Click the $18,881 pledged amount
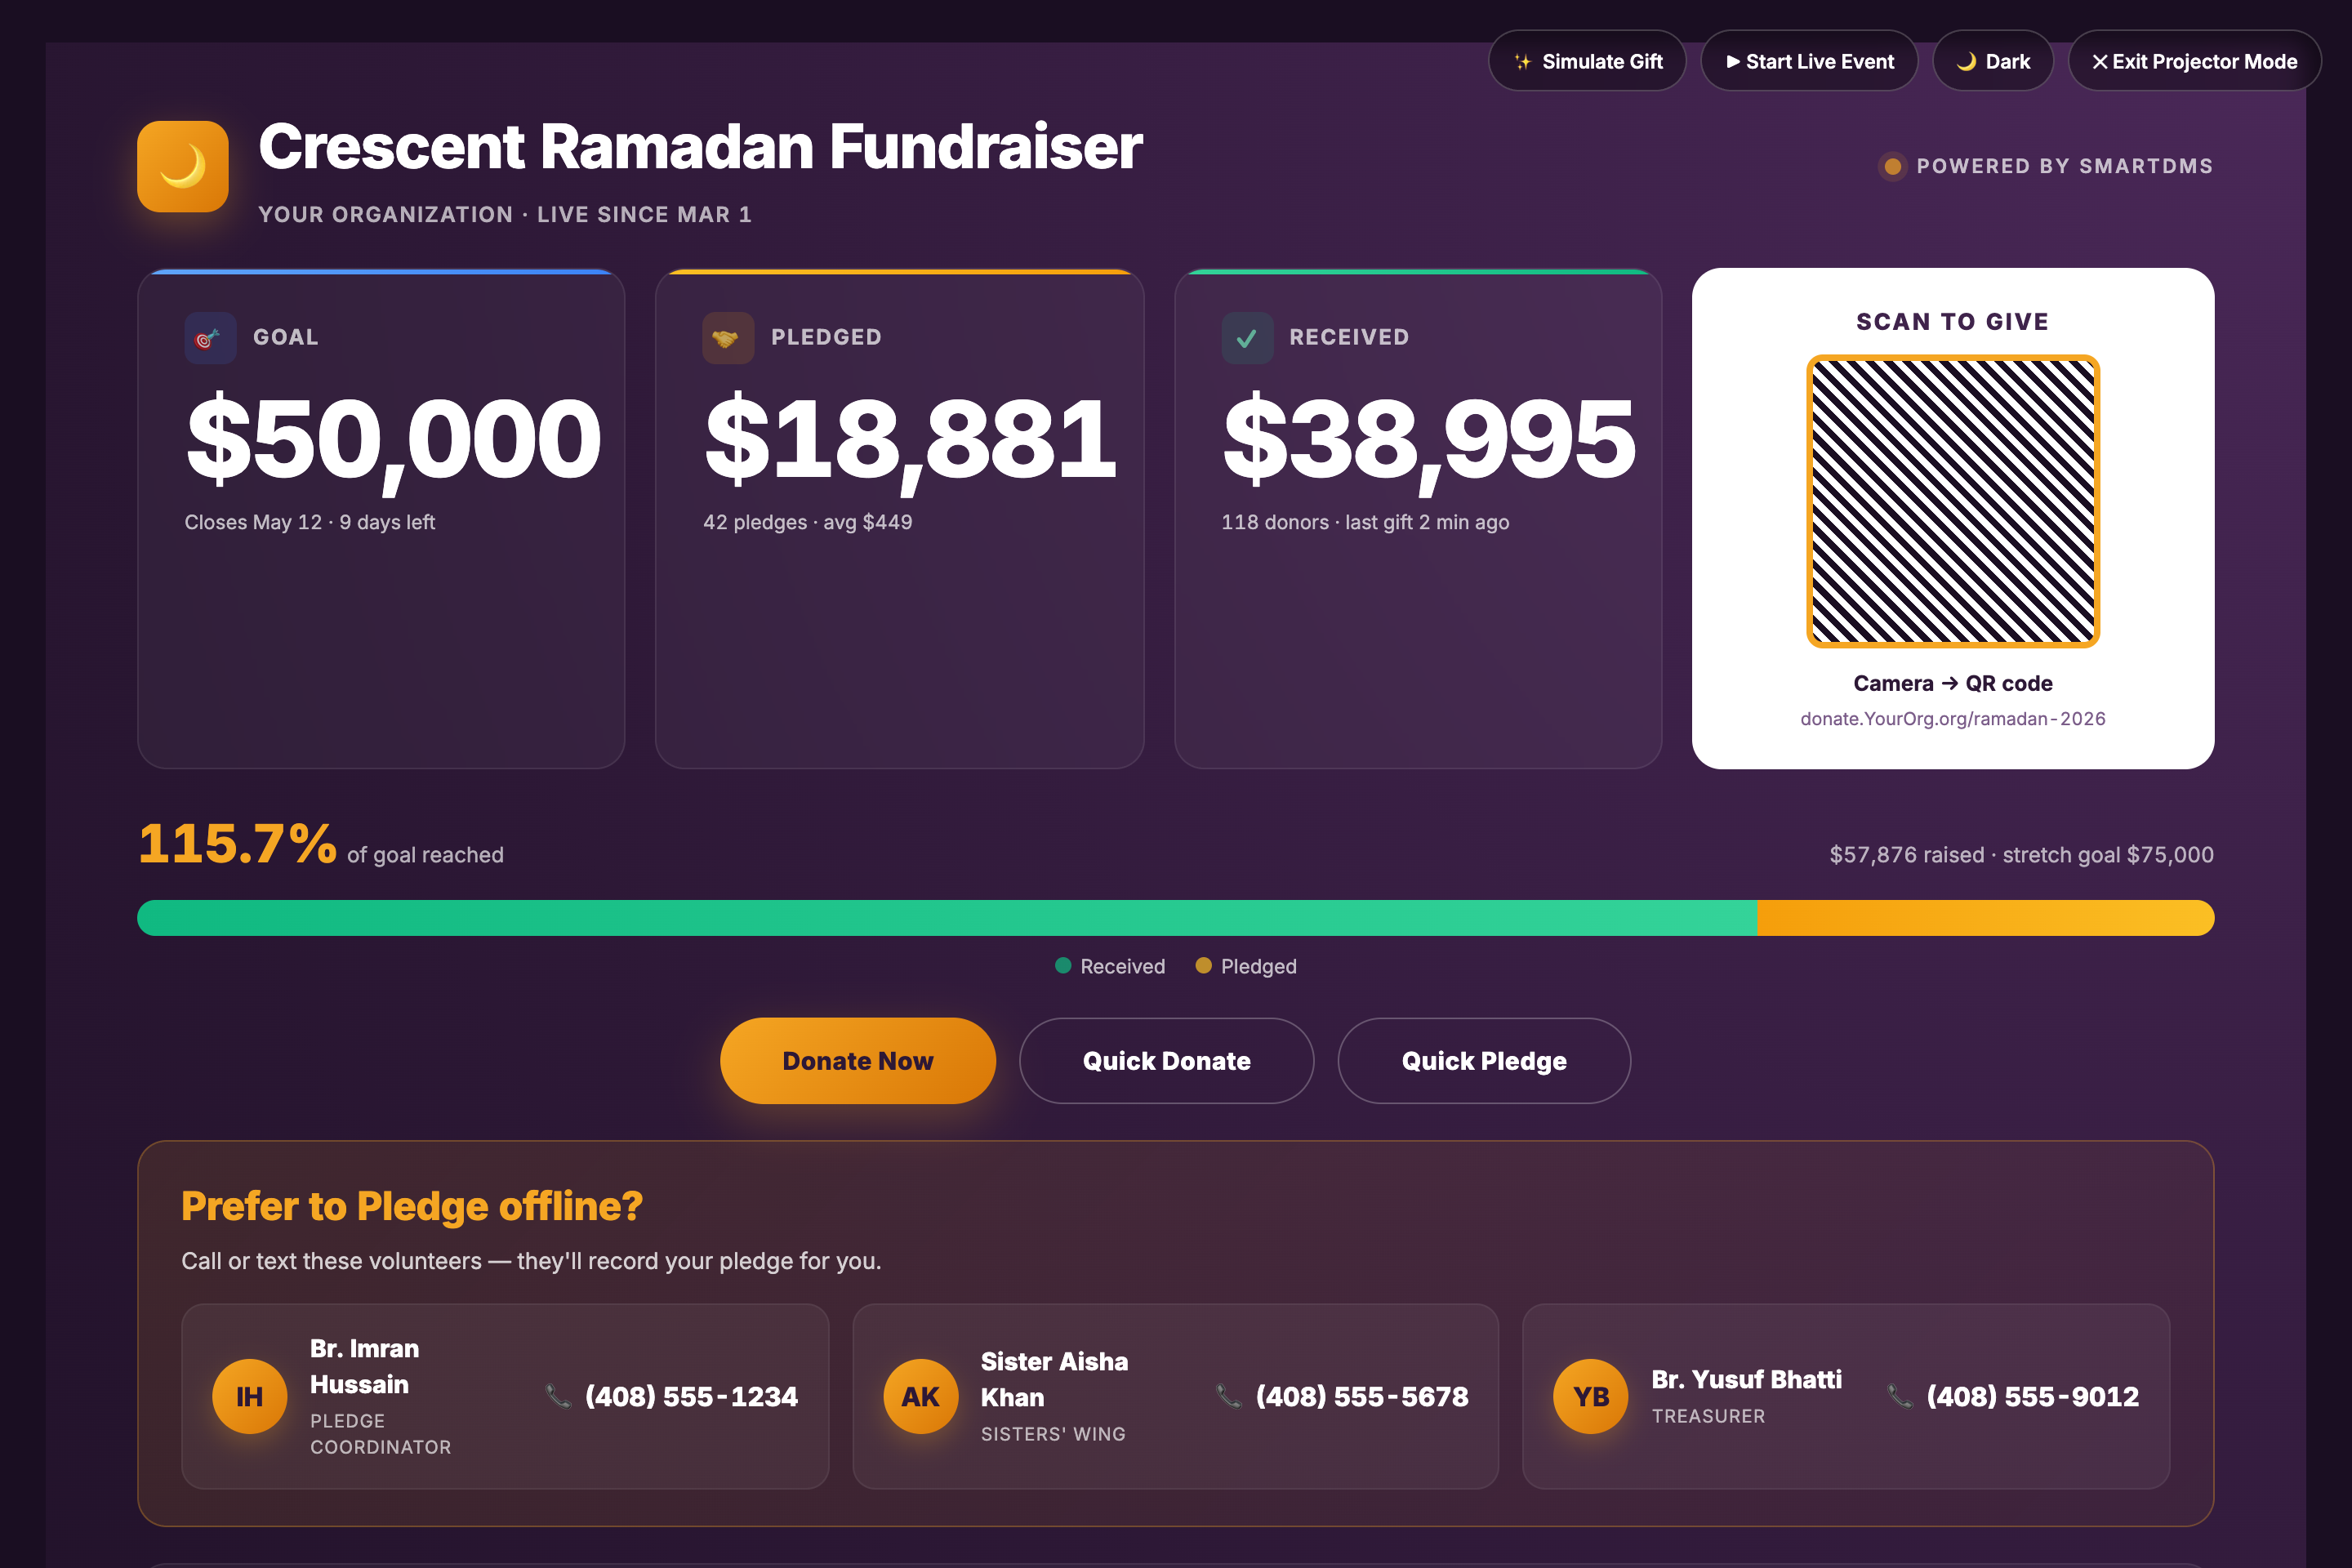Screen dimensions: 2352x1568 [x=910, y=440]
